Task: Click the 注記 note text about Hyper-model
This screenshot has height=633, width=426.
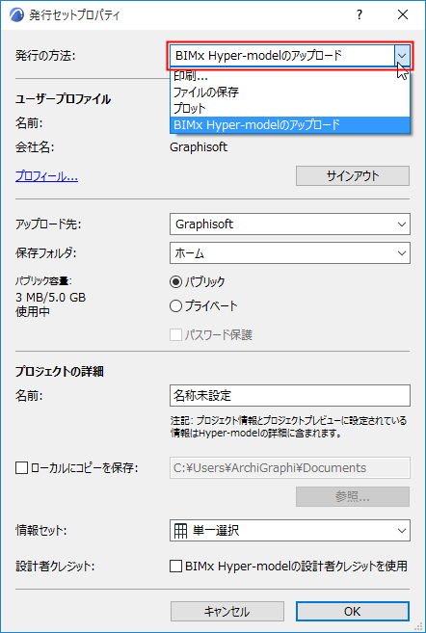Action: click(x=288, y=427)
